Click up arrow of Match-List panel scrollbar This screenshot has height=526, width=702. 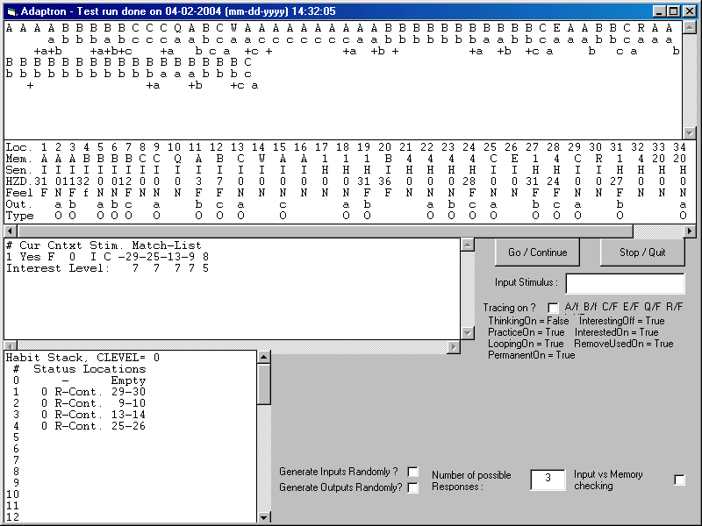coord(468,245)
